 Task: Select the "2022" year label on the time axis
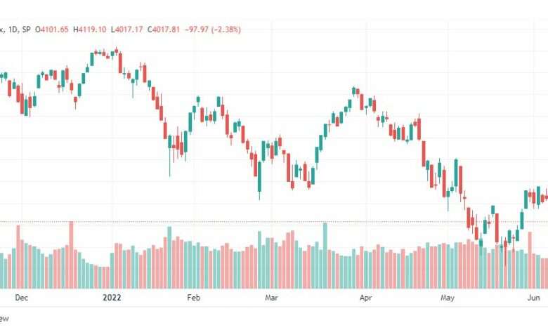pos(112,298)
